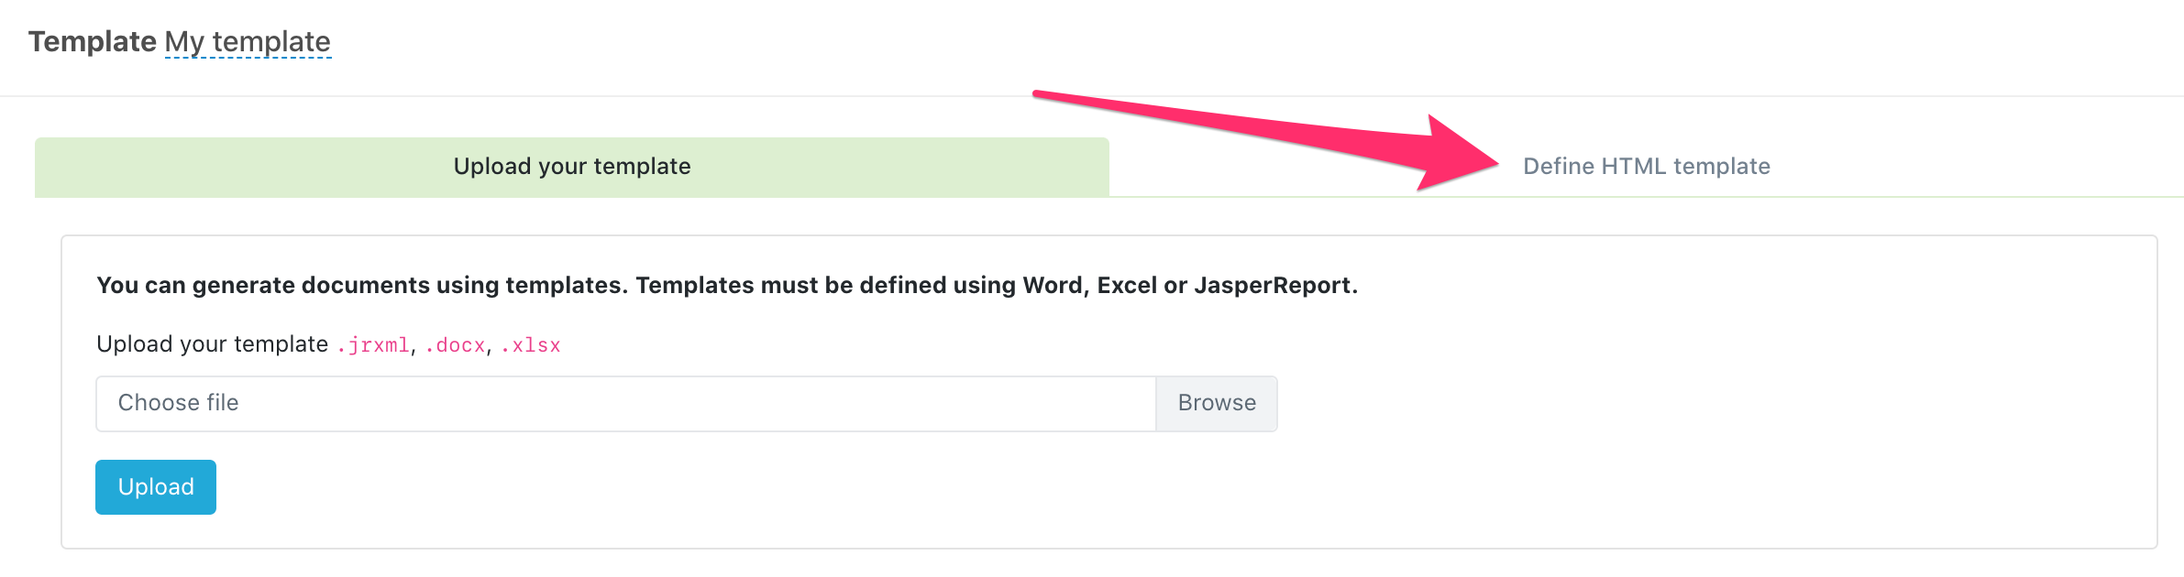Click the 'Choose file' input field
2184x577 pixels.
(x=625, y=403)
